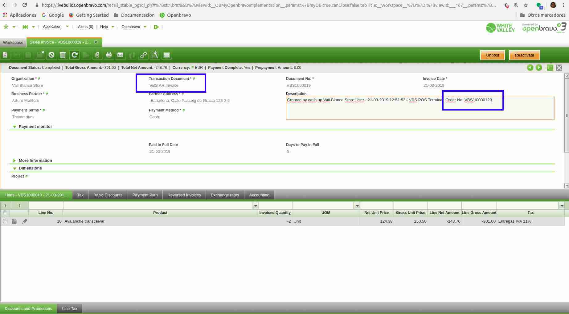Check the Avalanche transceiver row checkbox
The width and height of the screenshot is (569, 314).
pyautogui.click(x=5, y=221)
